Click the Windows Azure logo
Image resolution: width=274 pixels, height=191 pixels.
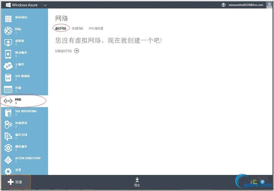pos(22,5)
